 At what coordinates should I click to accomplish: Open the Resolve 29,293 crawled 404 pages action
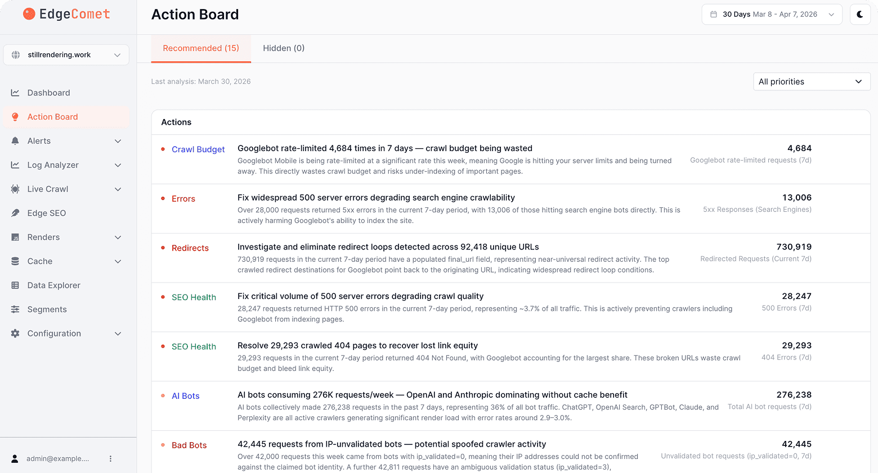point(358,346)
